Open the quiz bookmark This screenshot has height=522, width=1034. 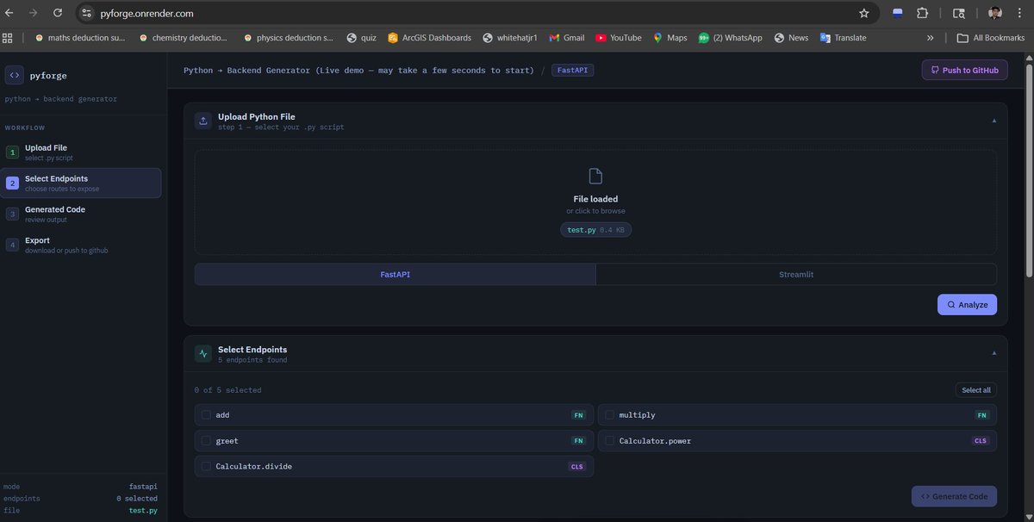(361, 38)
